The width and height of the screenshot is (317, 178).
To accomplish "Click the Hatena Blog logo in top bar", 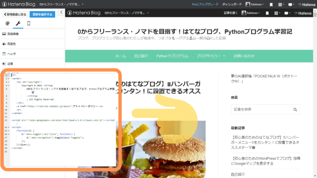I will (x=18, y=4).
